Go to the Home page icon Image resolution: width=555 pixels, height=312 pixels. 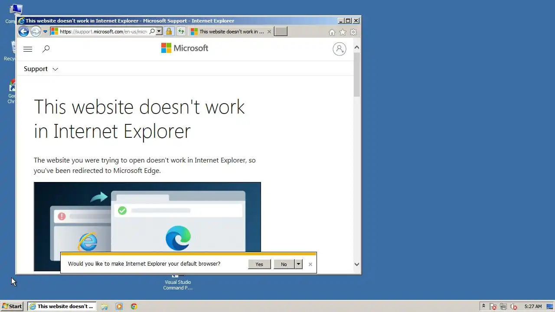332,32
